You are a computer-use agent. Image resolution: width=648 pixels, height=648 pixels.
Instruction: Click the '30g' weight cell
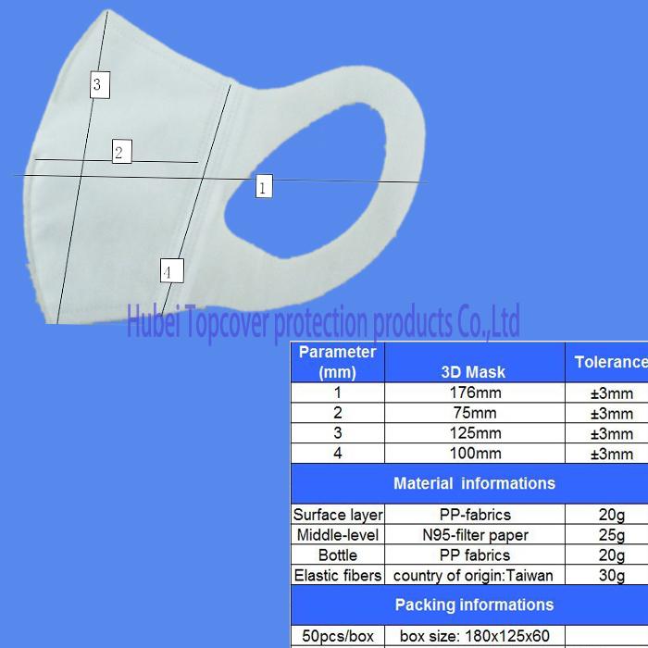pyautogui.click(x=606, y=575)
